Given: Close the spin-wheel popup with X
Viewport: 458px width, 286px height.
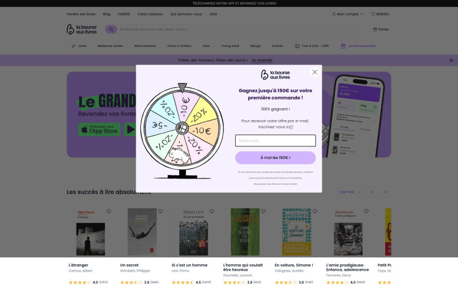Looking at the screenshot, I should tap(314, 72).
